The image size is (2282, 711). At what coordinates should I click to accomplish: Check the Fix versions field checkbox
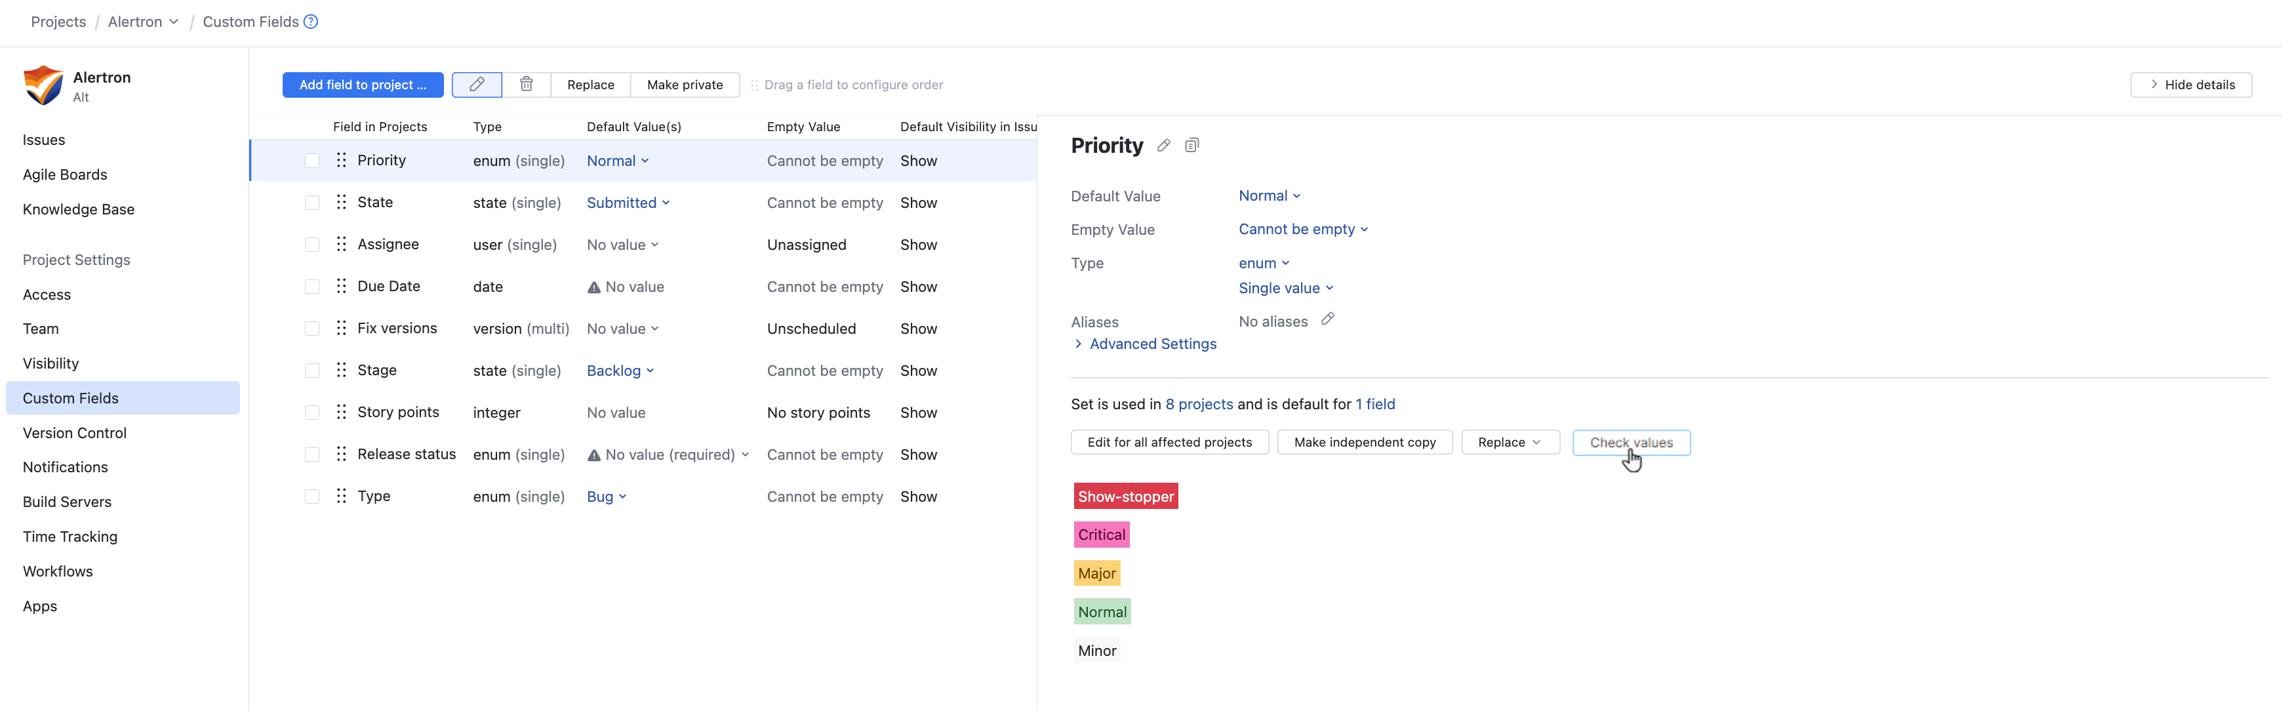312,328
